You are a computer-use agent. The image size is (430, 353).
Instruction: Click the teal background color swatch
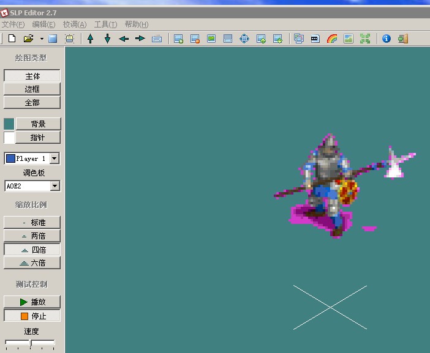click(x=9, y=124)
